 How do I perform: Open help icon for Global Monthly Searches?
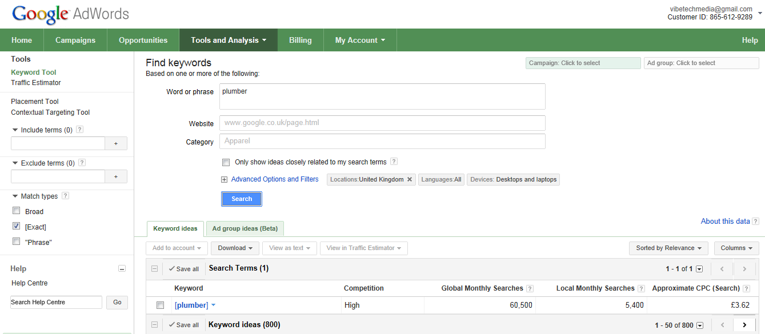click(530, 288)
